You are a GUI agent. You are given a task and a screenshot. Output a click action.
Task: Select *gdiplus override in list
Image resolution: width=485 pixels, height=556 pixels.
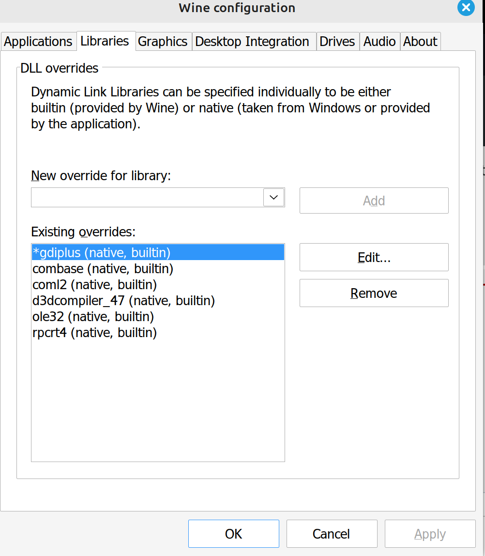coord(158,252)
